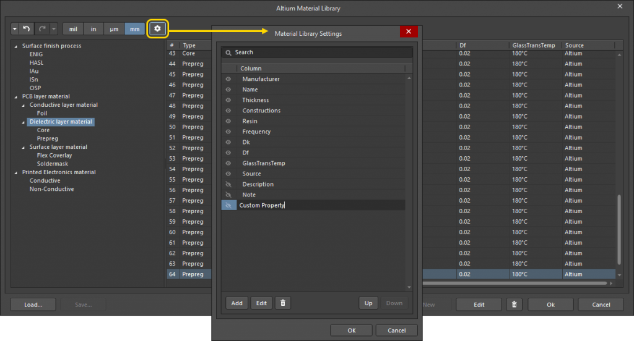Select HASL tree item
The height and width of the screenshot is (341, 634).
37,62
